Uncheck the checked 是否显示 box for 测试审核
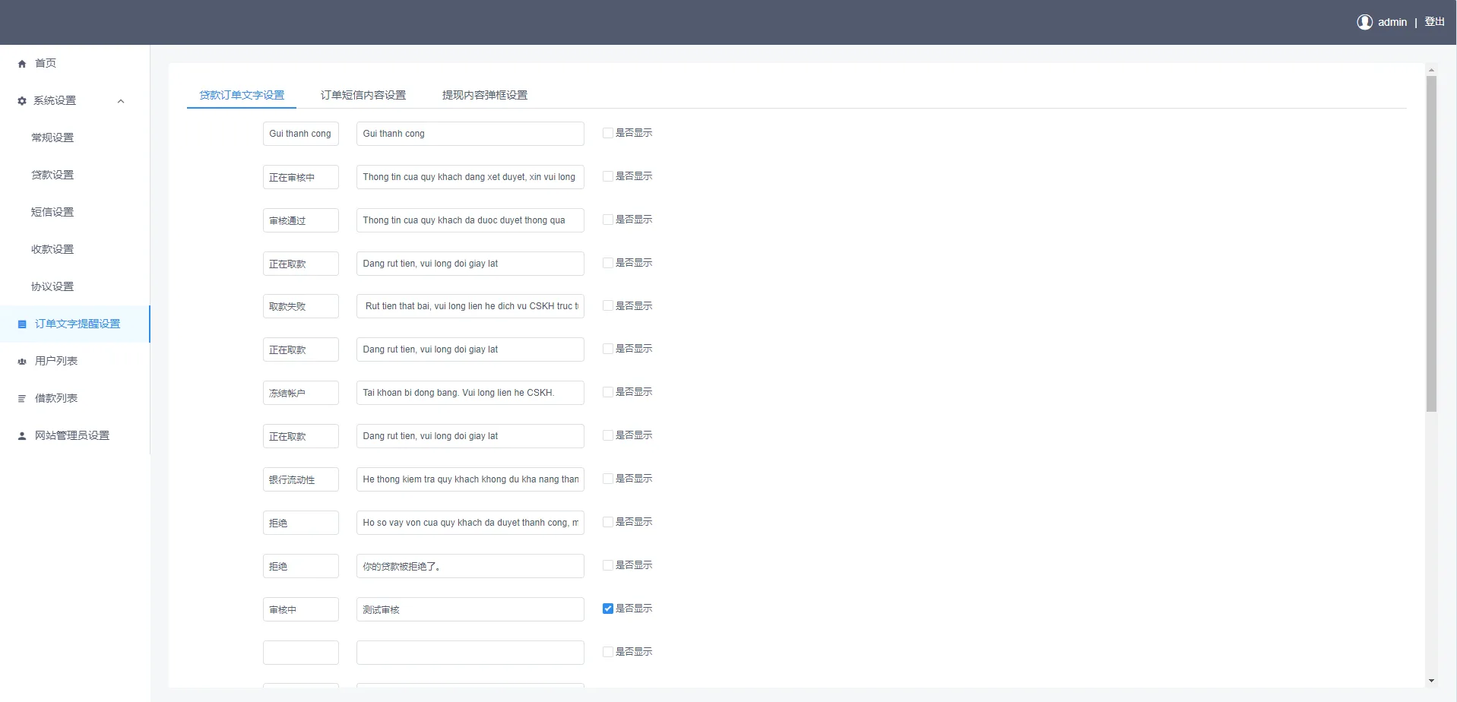This screenshot has height=702, width=1457. [607, 609]
